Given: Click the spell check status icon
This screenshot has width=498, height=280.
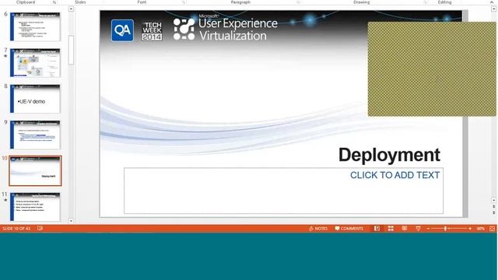Looking at the screenshot, I should click(x=40, y=228).
